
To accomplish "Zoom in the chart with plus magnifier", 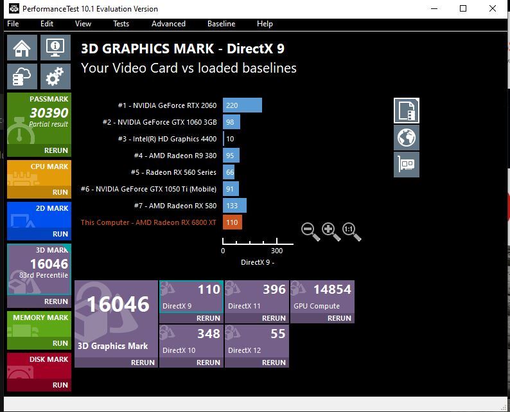I will click(x=331, y=231).
